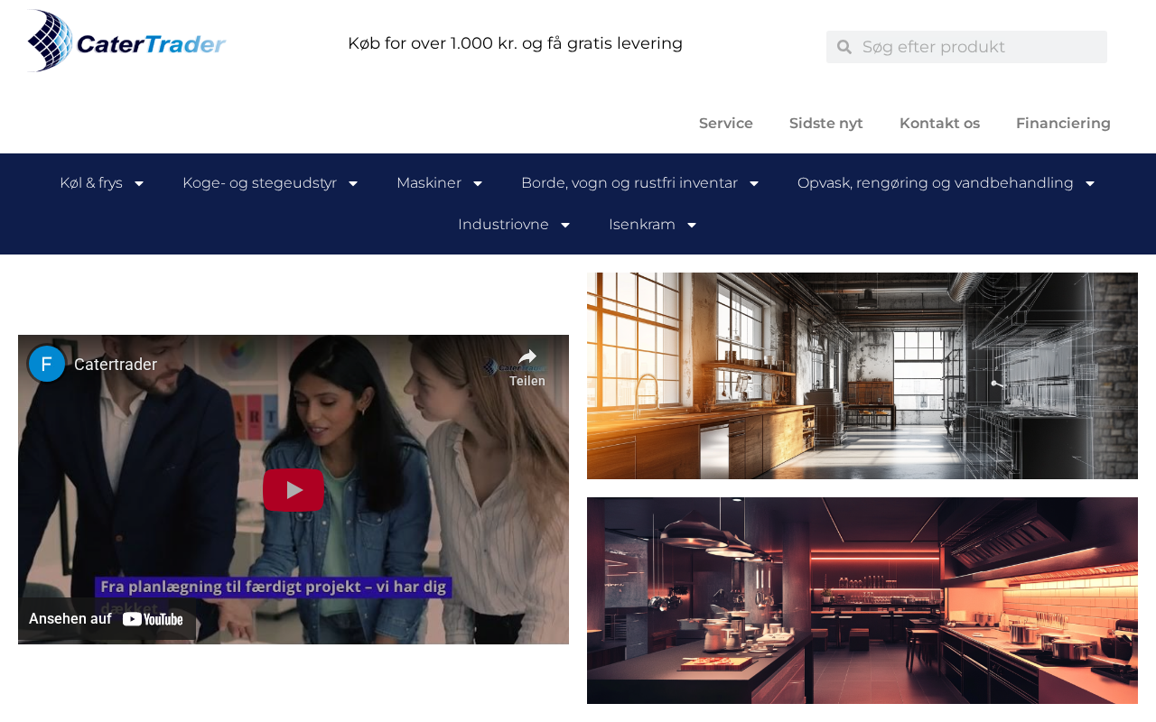Navigate to Financiering
Screen dimensions: 1156x722
[x=1063, y=124]
